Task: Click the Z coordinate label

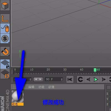Action: (x=107, y=104)
